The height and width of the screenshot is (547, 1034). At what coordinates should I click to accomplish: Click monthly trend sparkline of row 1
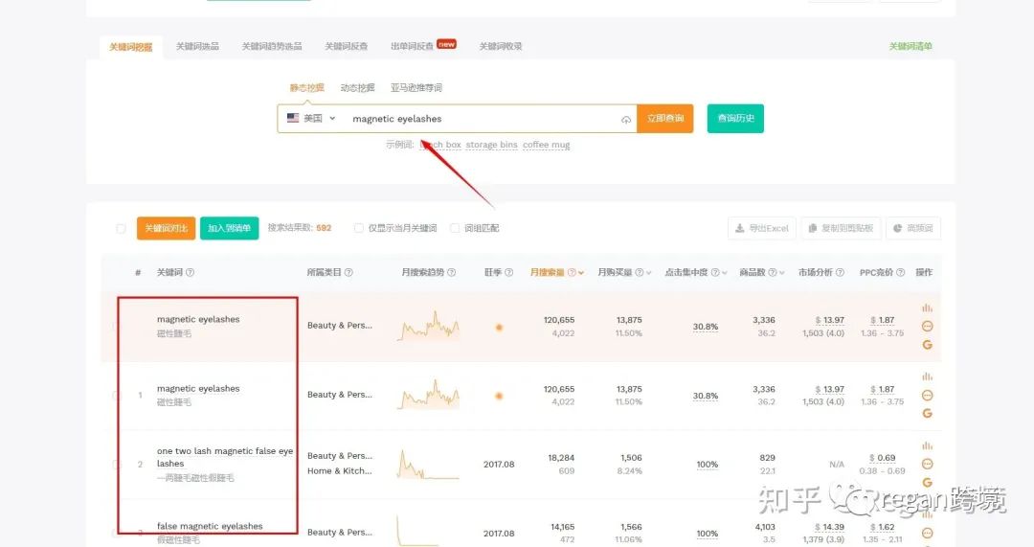pos(429,395)
